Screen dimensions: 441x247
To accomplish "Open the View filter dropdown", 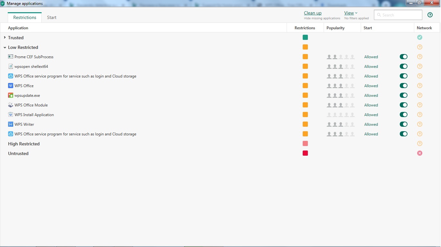I will coord(351,13).
